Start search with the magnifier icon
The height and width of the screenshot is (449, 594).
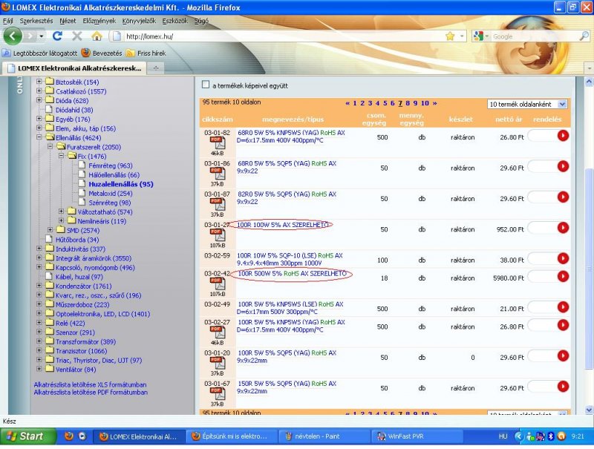584,36
